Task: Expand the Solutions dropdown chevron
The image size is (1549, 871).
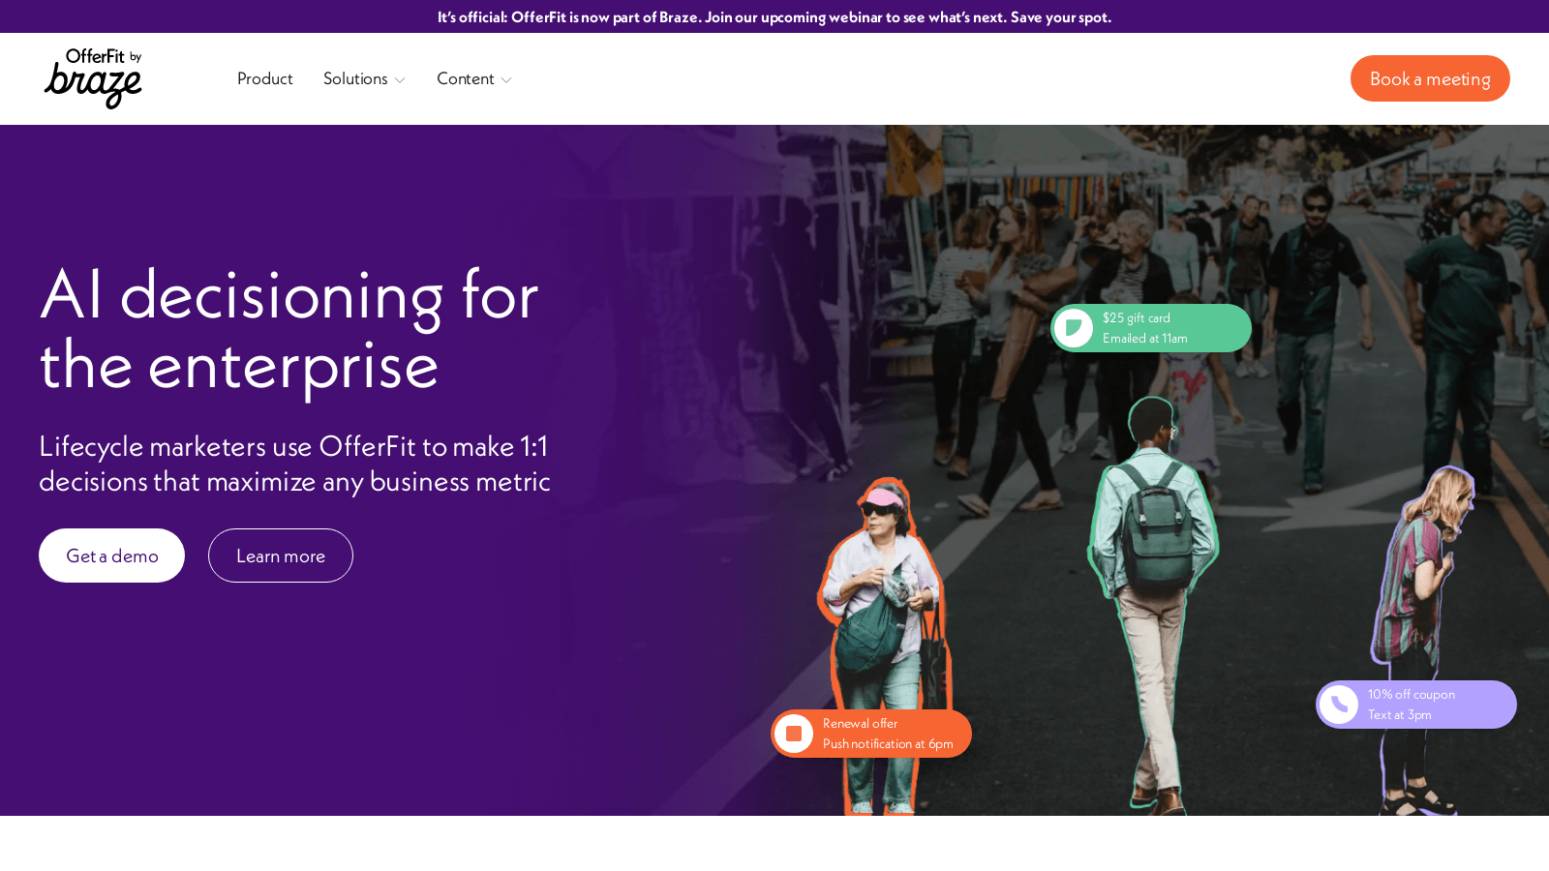Action: pyautogui.click(x=400, y=80)
